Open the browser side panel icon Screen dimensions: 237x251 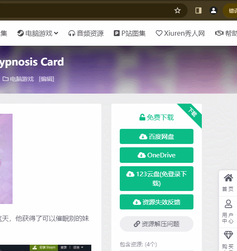[198, 10]
